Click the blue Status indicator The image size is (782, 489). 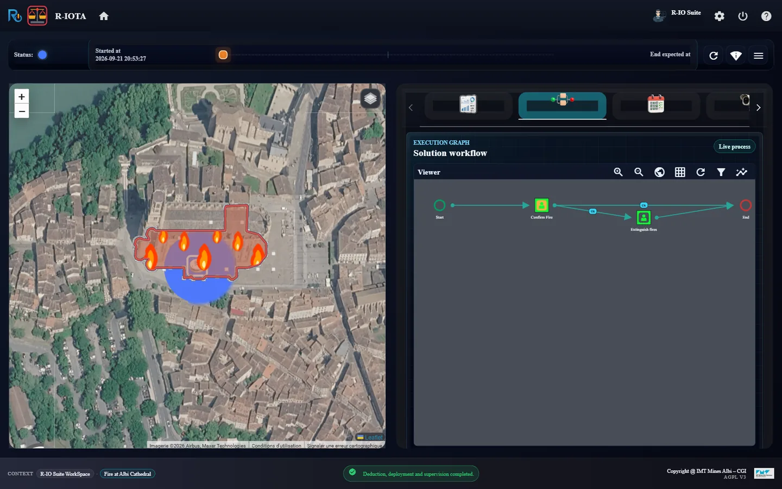tap(42, 54)
